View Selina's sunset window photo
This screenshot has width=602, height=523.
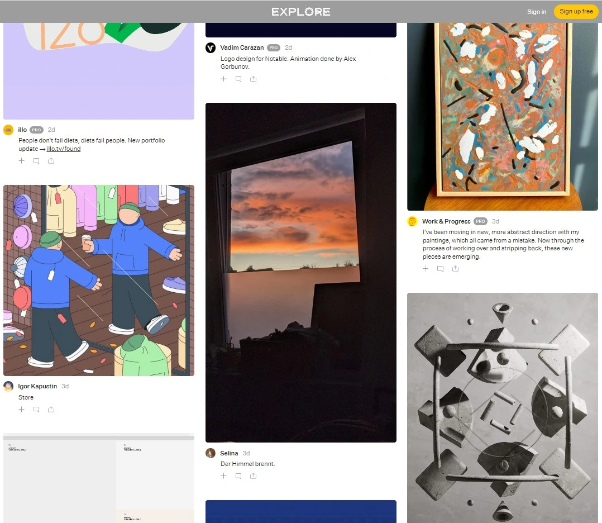tap(301, 273)
